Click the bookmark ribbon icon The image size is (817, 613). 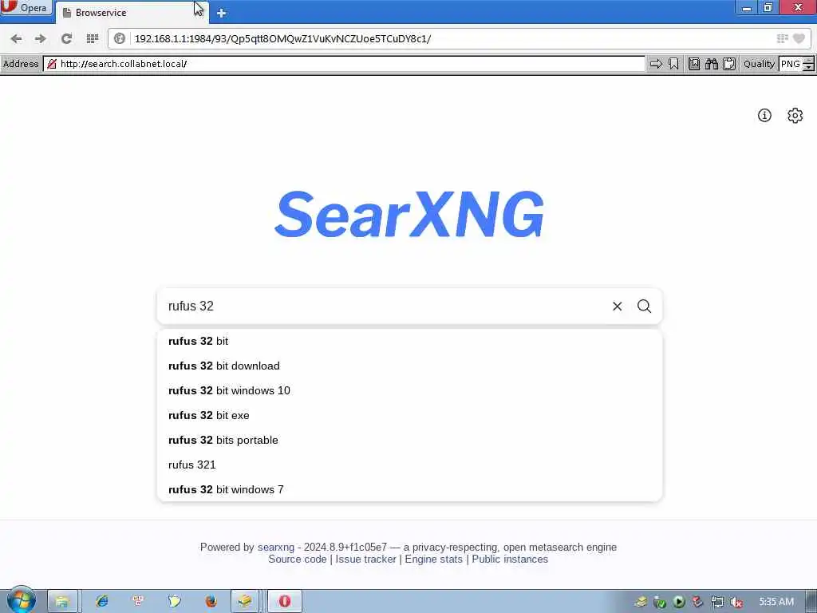click(673, 64)
